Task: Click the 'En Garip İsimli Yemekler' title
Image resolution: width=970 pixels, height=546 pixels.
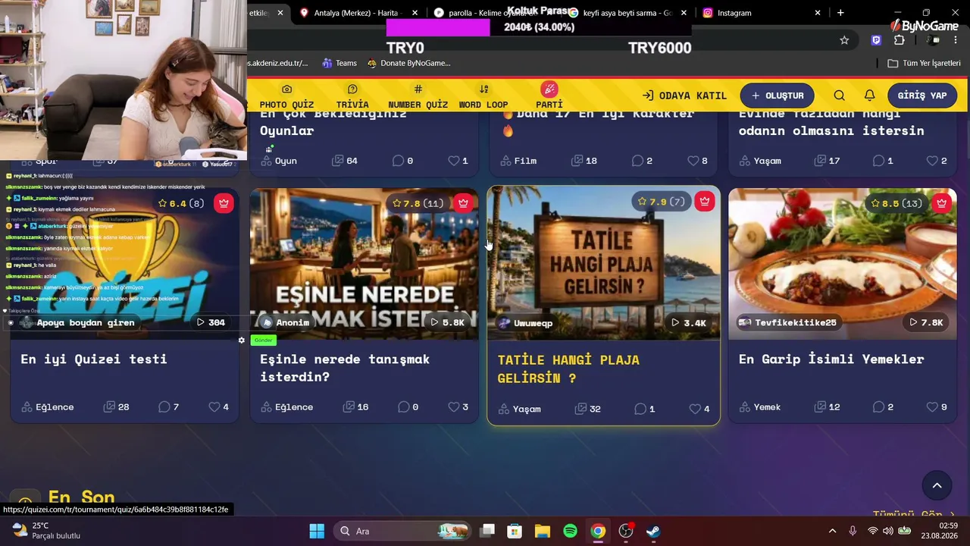Action: point(831,359)
